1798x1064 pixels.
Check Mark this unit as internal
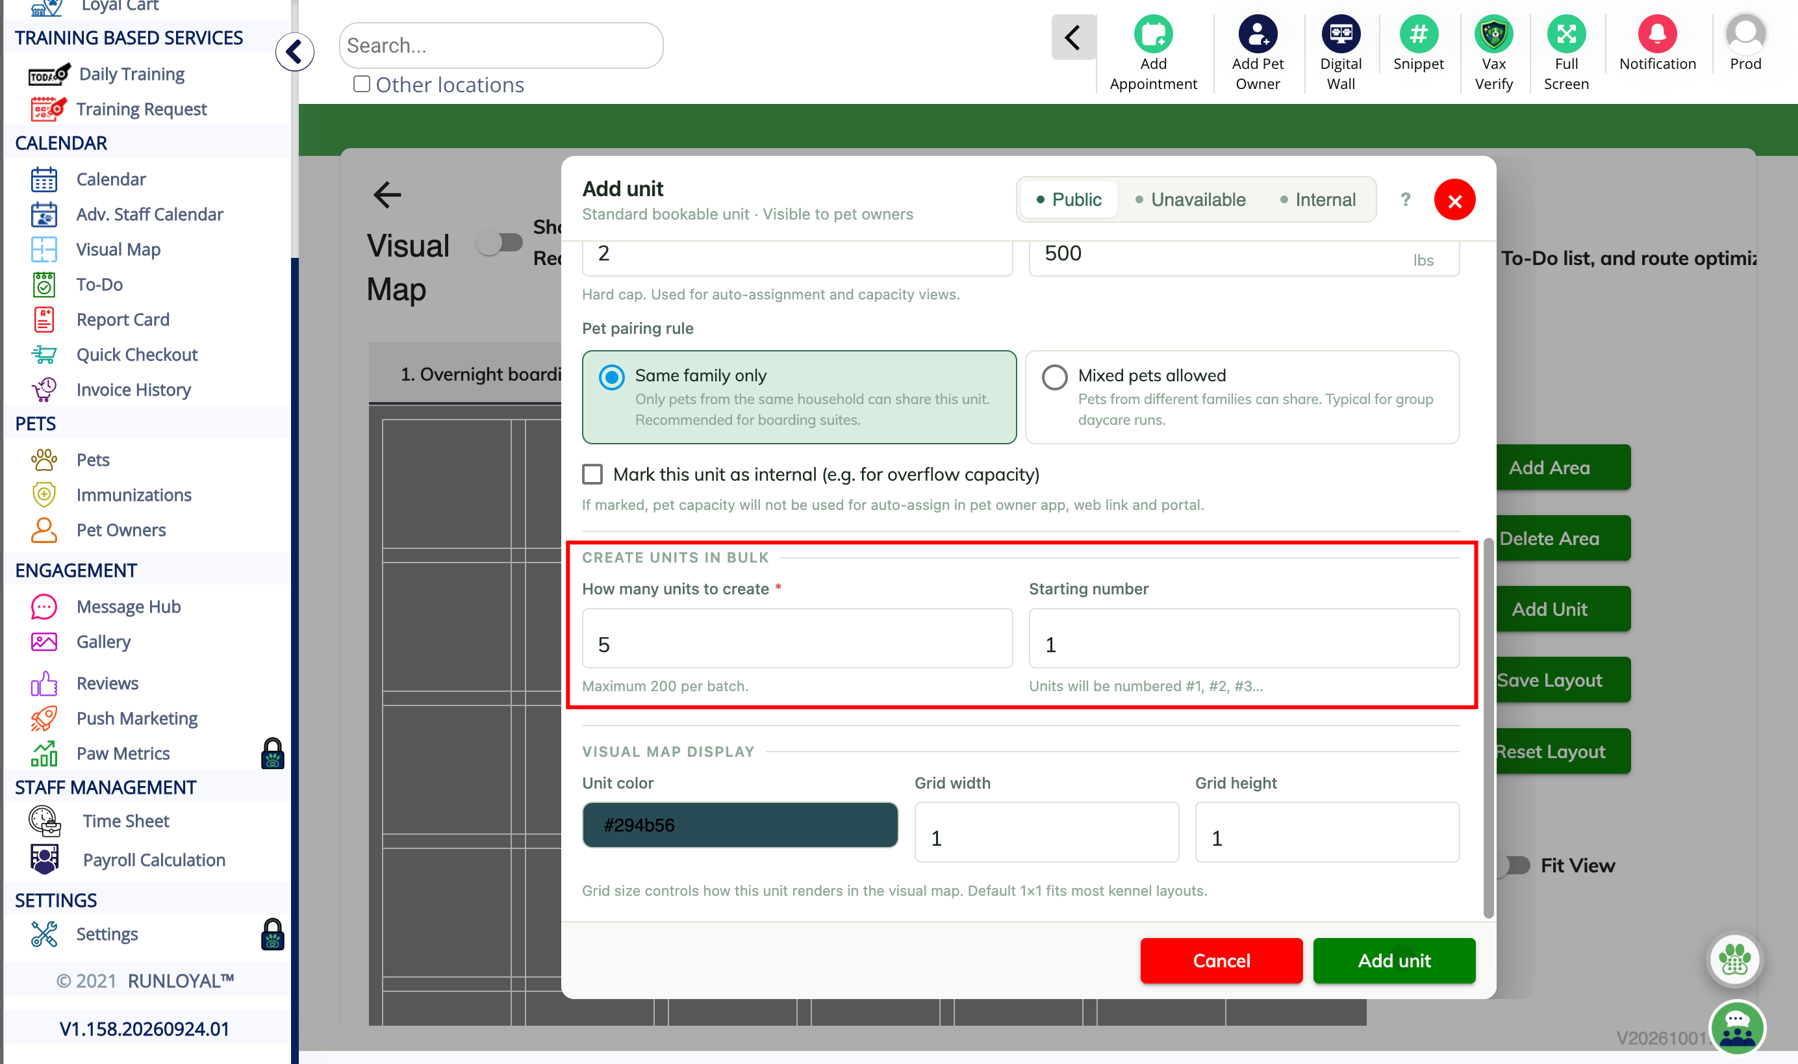(x=592, y=474)
